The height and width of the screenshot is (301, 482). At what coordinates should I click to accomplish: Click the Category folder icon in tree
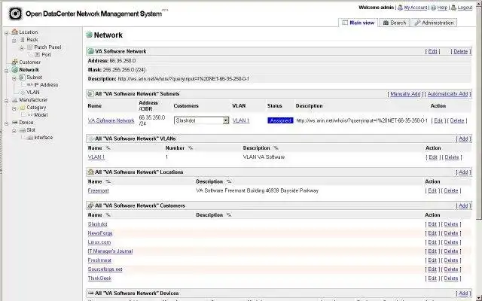pos(22,107)
